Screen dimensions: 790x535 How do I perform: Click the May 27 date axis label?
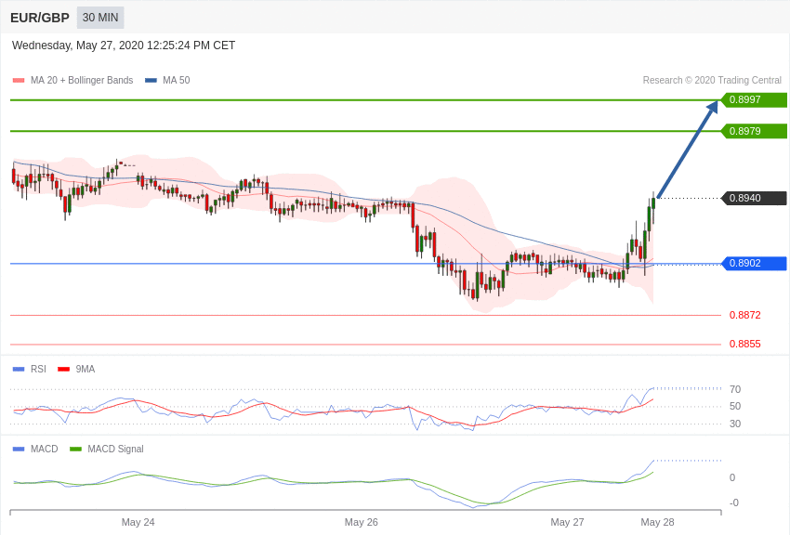click(x=567, y=522)
